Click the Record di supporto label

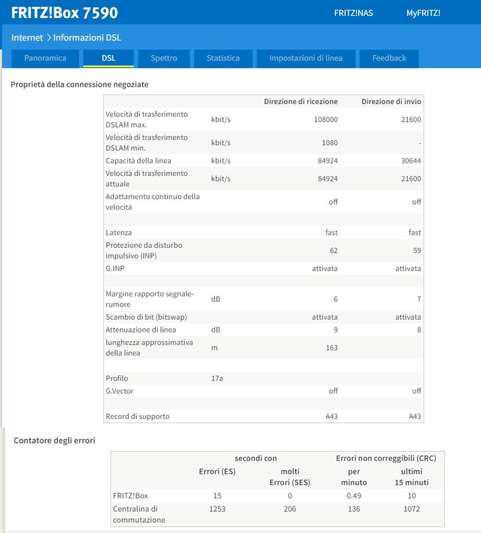[x=138, y=416]
